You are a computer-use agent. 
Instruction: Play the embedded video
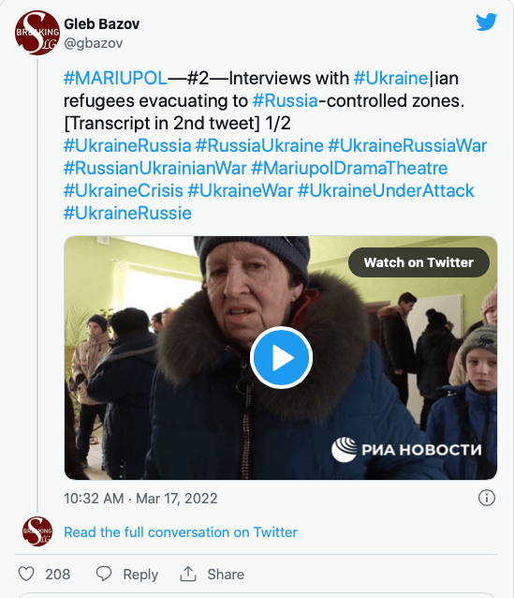point(281,358)
